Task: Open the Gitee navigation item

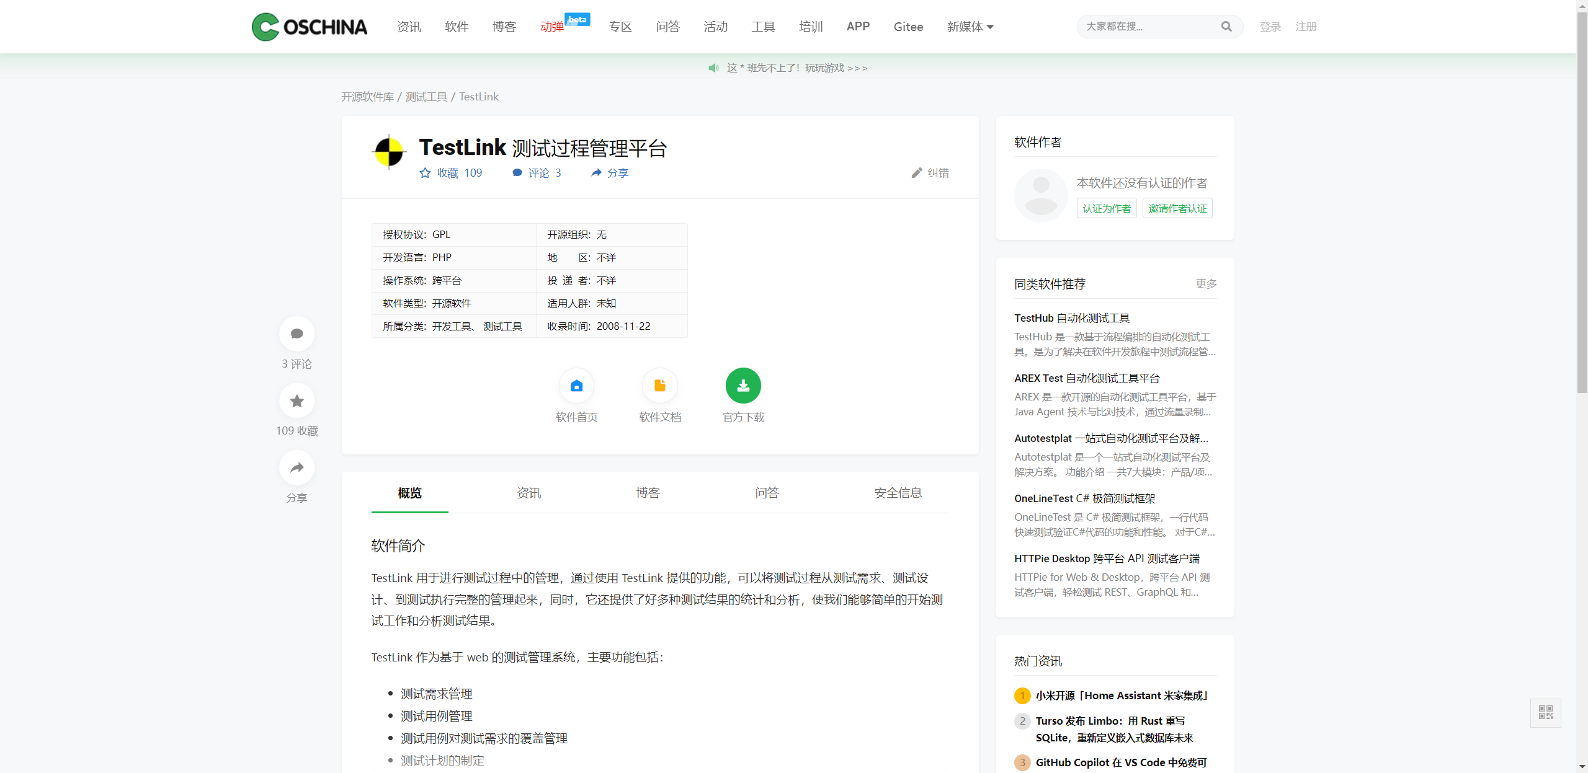Action: [908, 27]
